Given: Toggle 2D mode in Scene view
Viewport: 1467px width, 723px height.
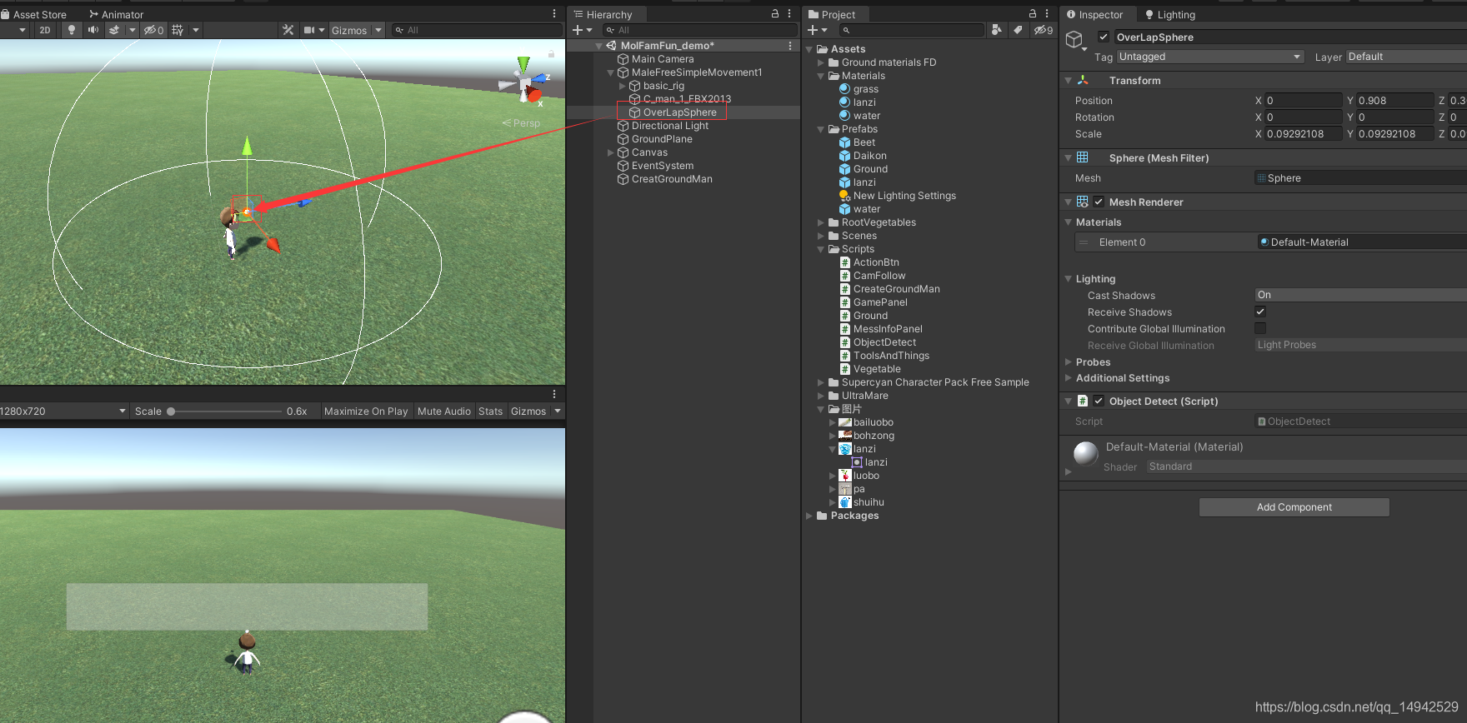Looking at the screenshot, I should pos(45,30).
